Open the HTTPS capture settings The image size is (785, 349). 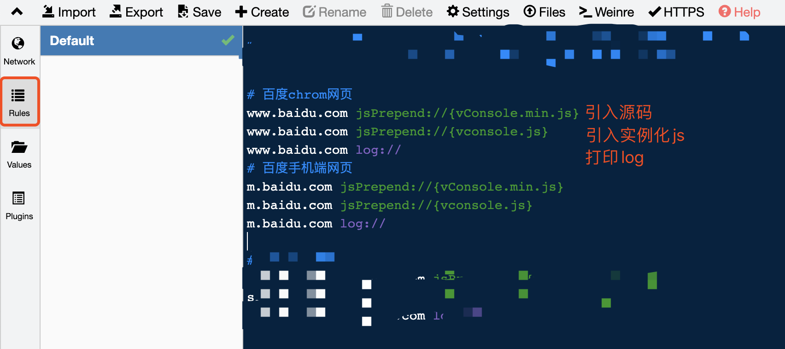point(675,12)
